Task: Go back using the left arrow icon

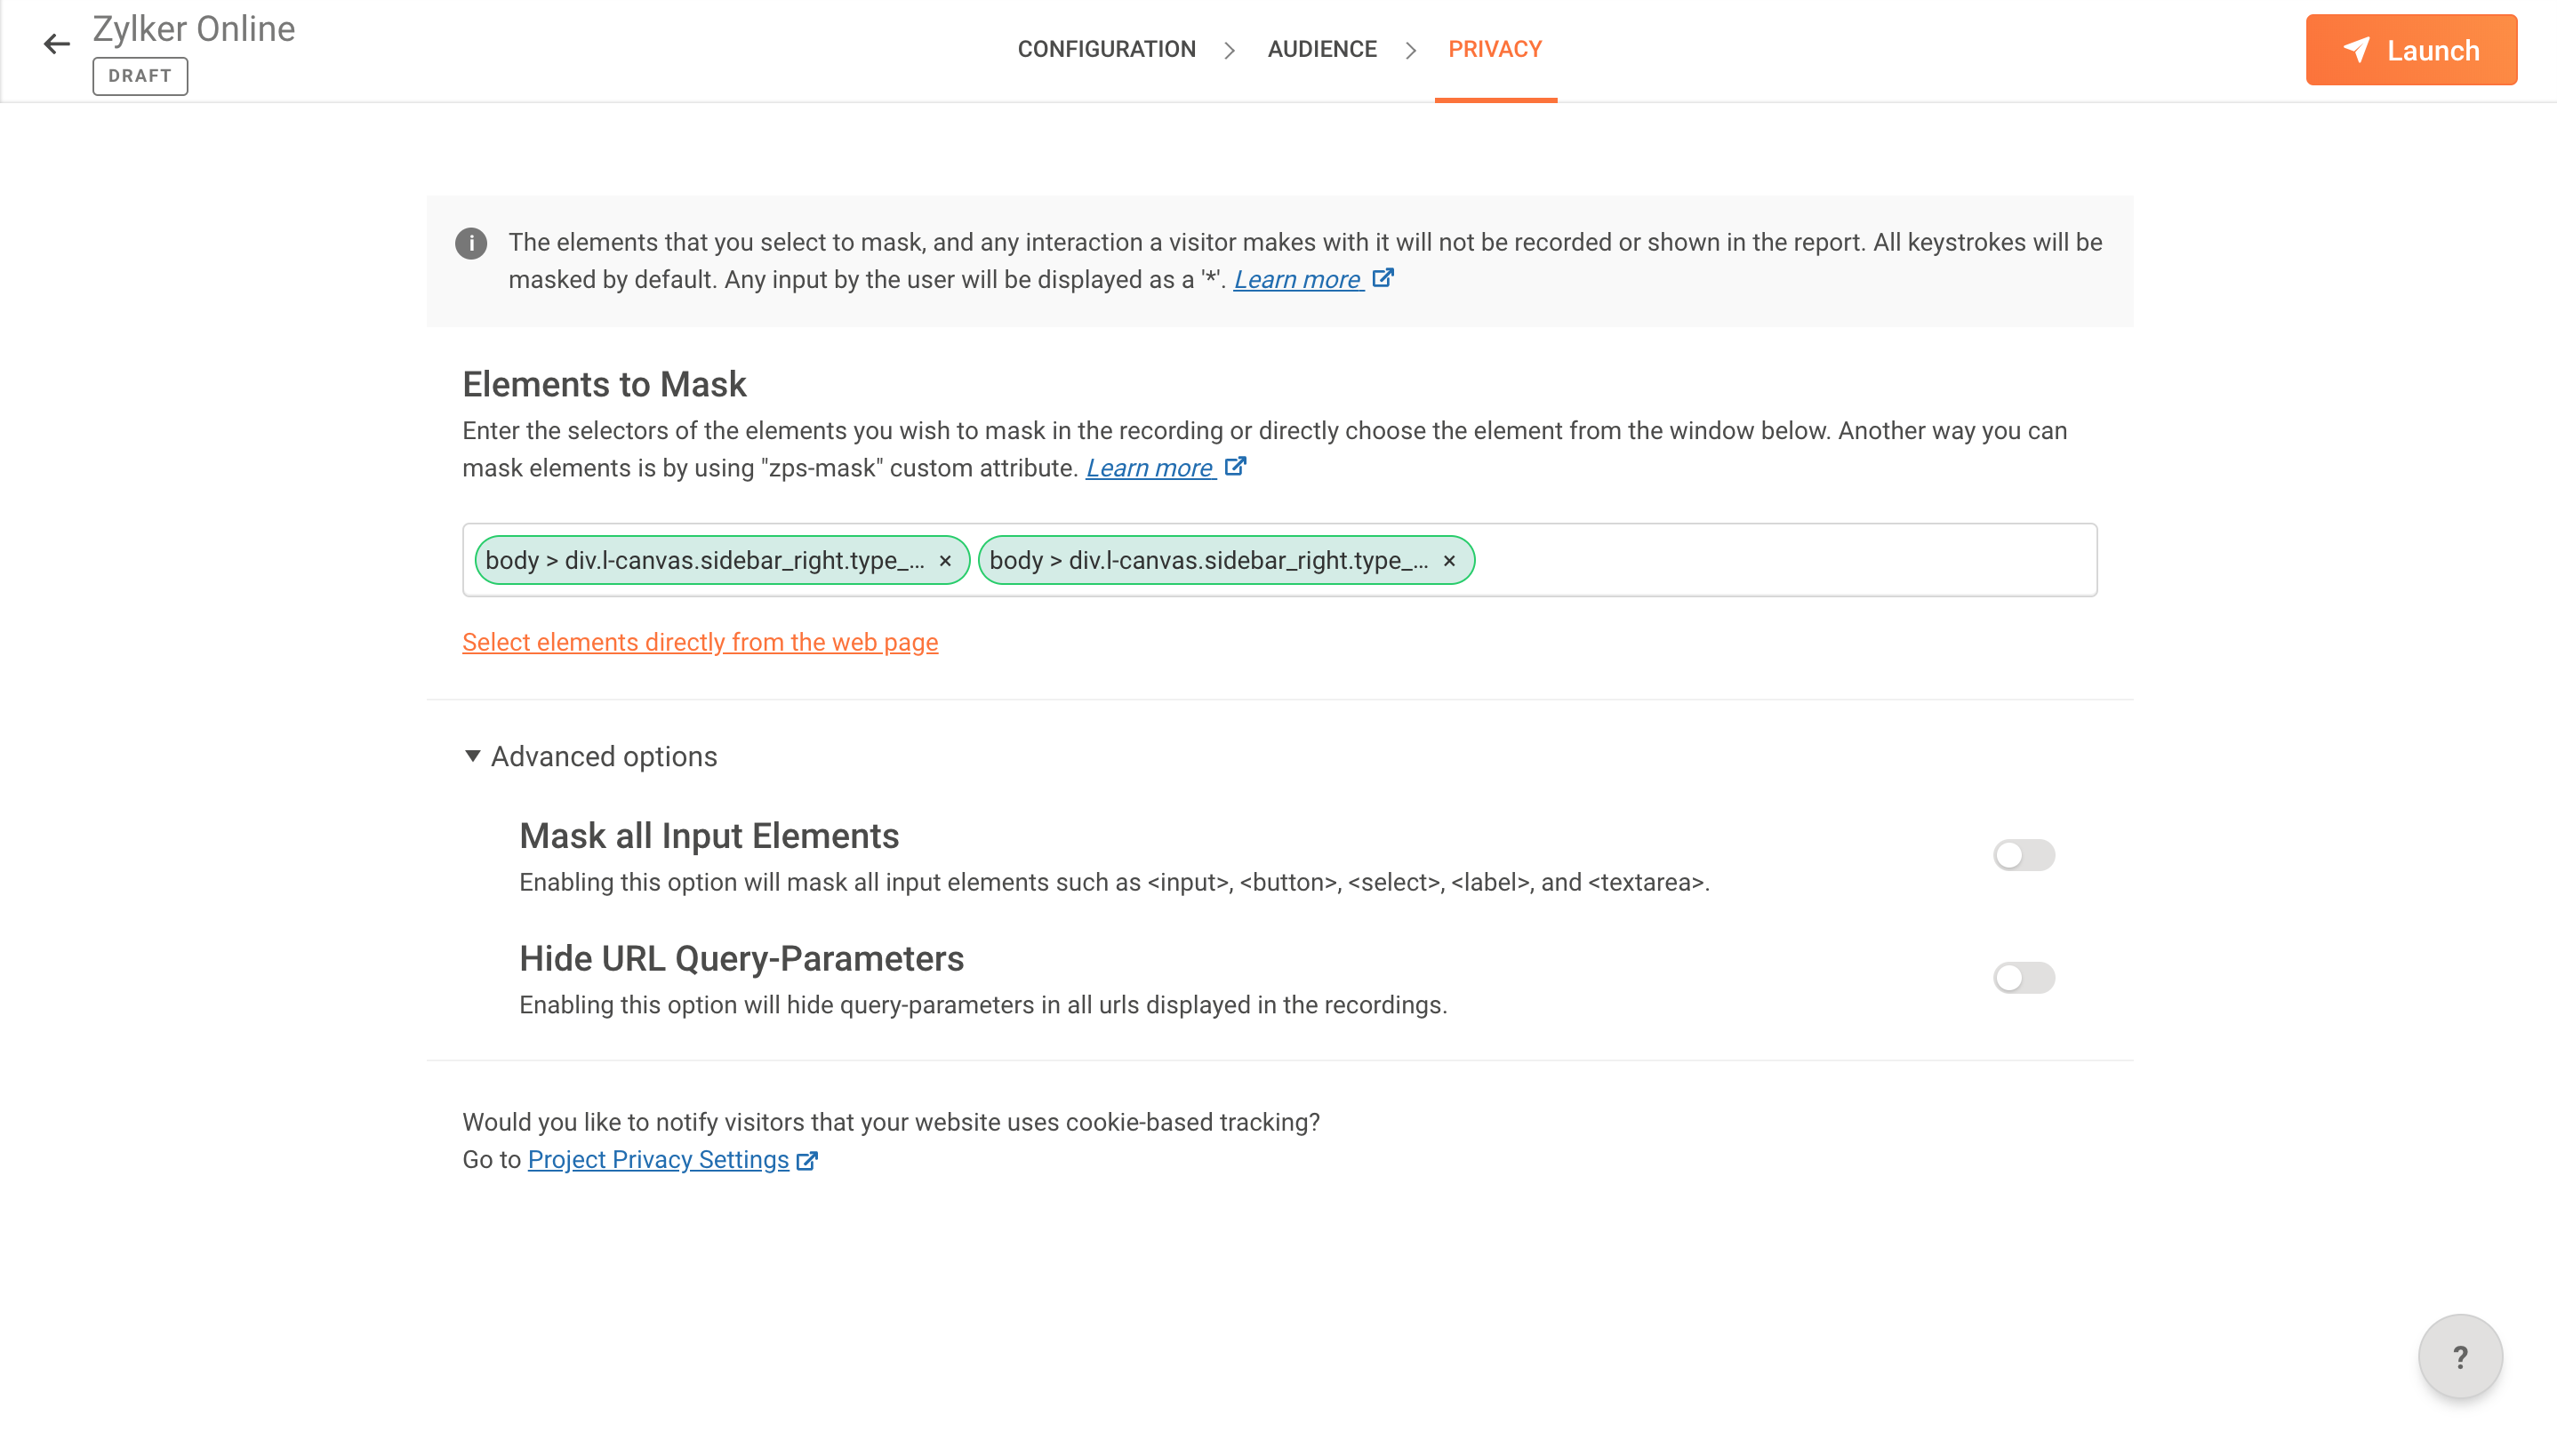Action: tap(56, 44)
